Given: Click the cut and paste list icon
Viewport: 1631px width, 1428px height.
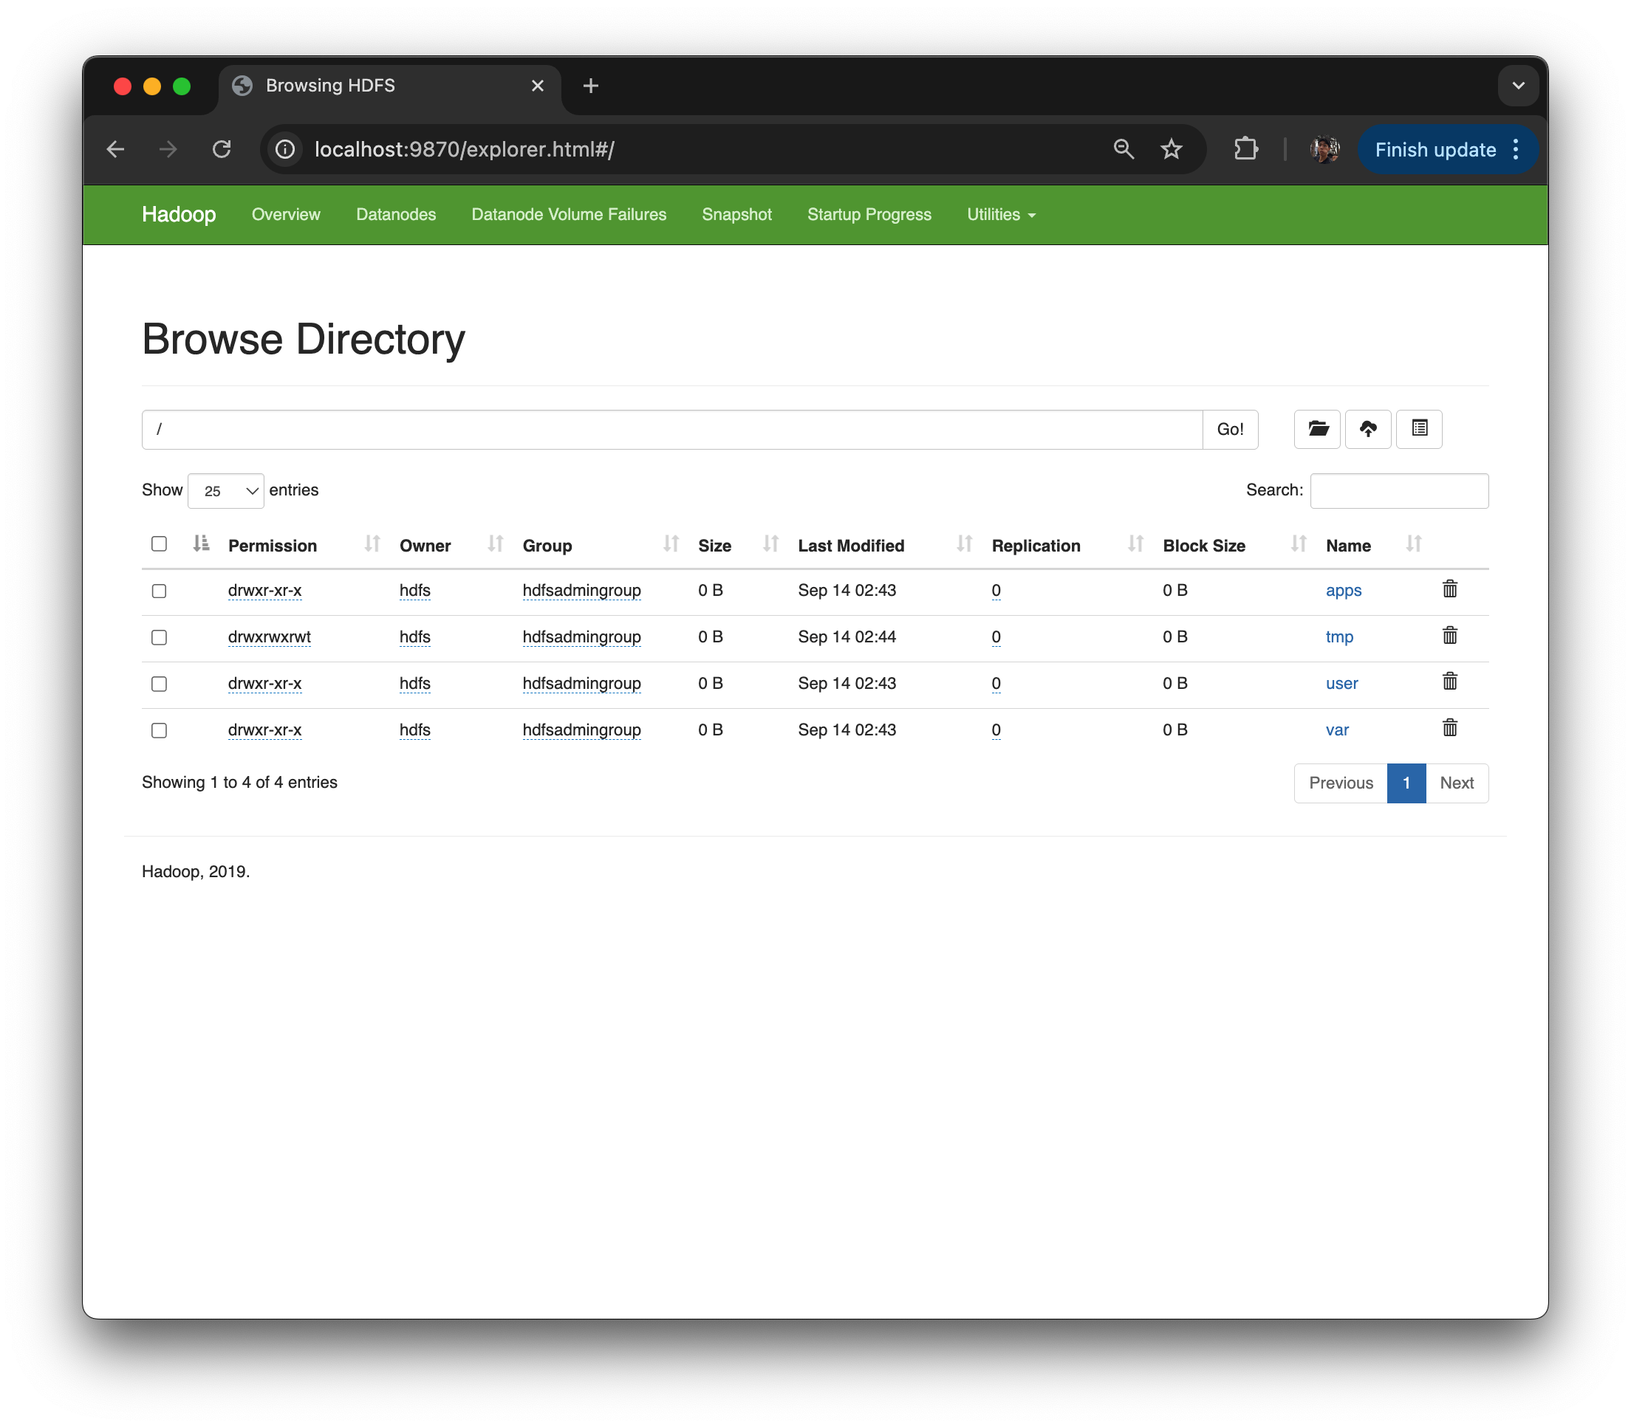Looking at the screenshot, I should [1419, 430].
